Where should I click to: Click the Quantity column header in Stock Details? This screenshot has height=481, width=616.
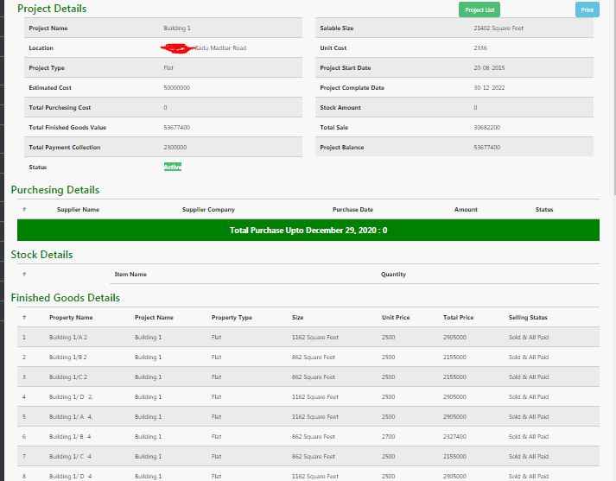393,275
